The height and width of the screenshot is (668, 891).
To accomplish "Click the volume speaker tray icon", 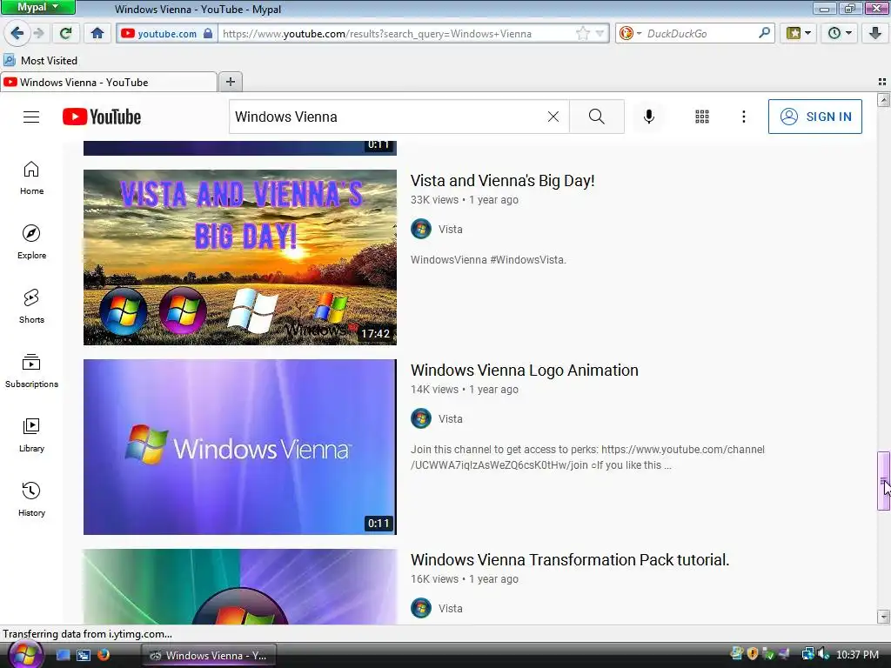I will [823, 654].
